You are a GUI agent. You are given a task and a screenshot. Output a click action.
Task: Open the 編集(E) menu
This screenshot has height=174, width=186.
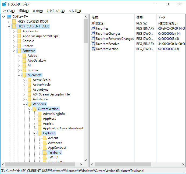pos(23,11)
